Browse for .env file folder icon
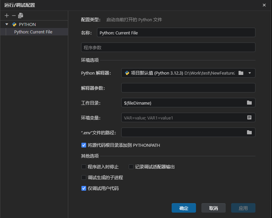The image size is (272, 218). tap(249, 132)
